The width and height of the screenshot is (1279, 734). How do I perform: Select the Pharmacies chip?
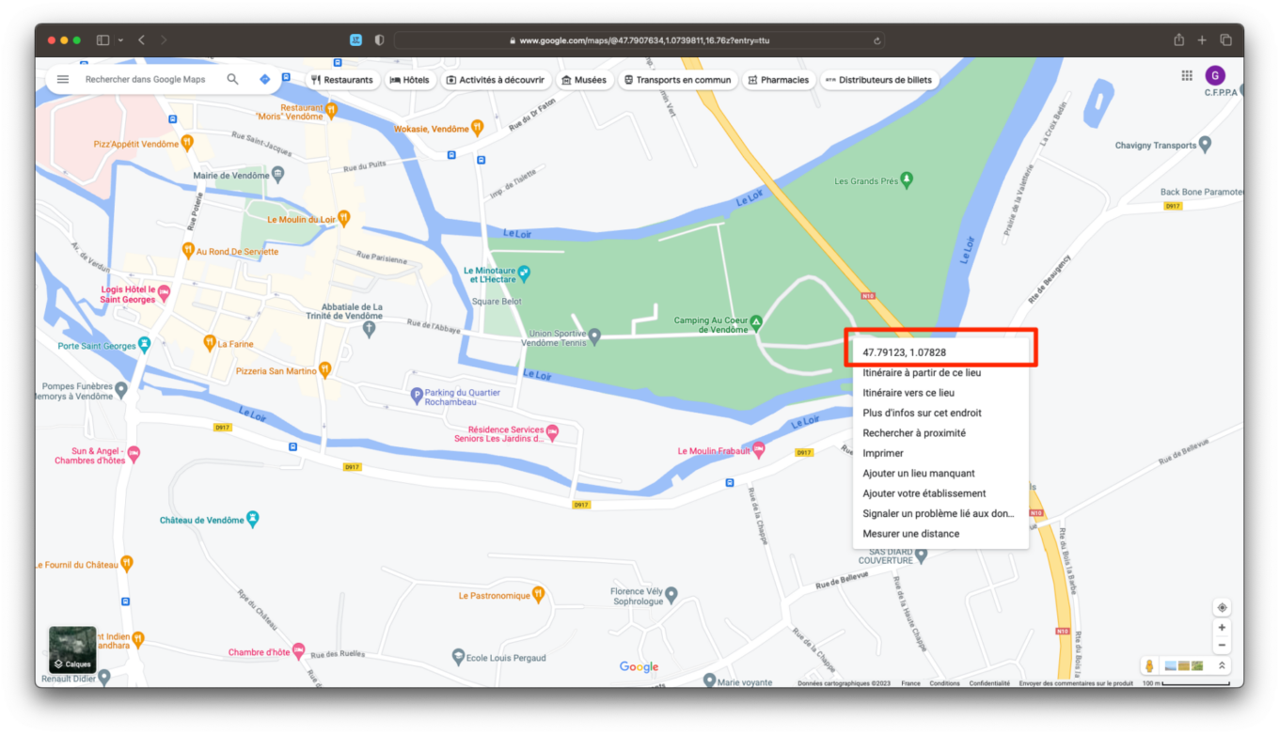point(779,80)
